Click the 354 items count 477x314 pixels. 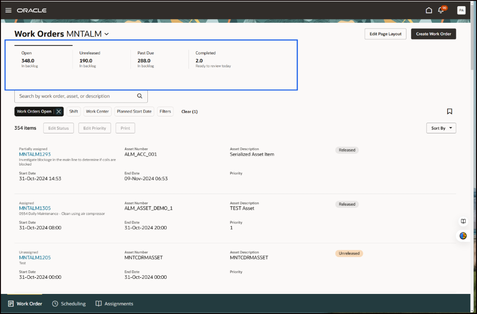pos(25,128)
